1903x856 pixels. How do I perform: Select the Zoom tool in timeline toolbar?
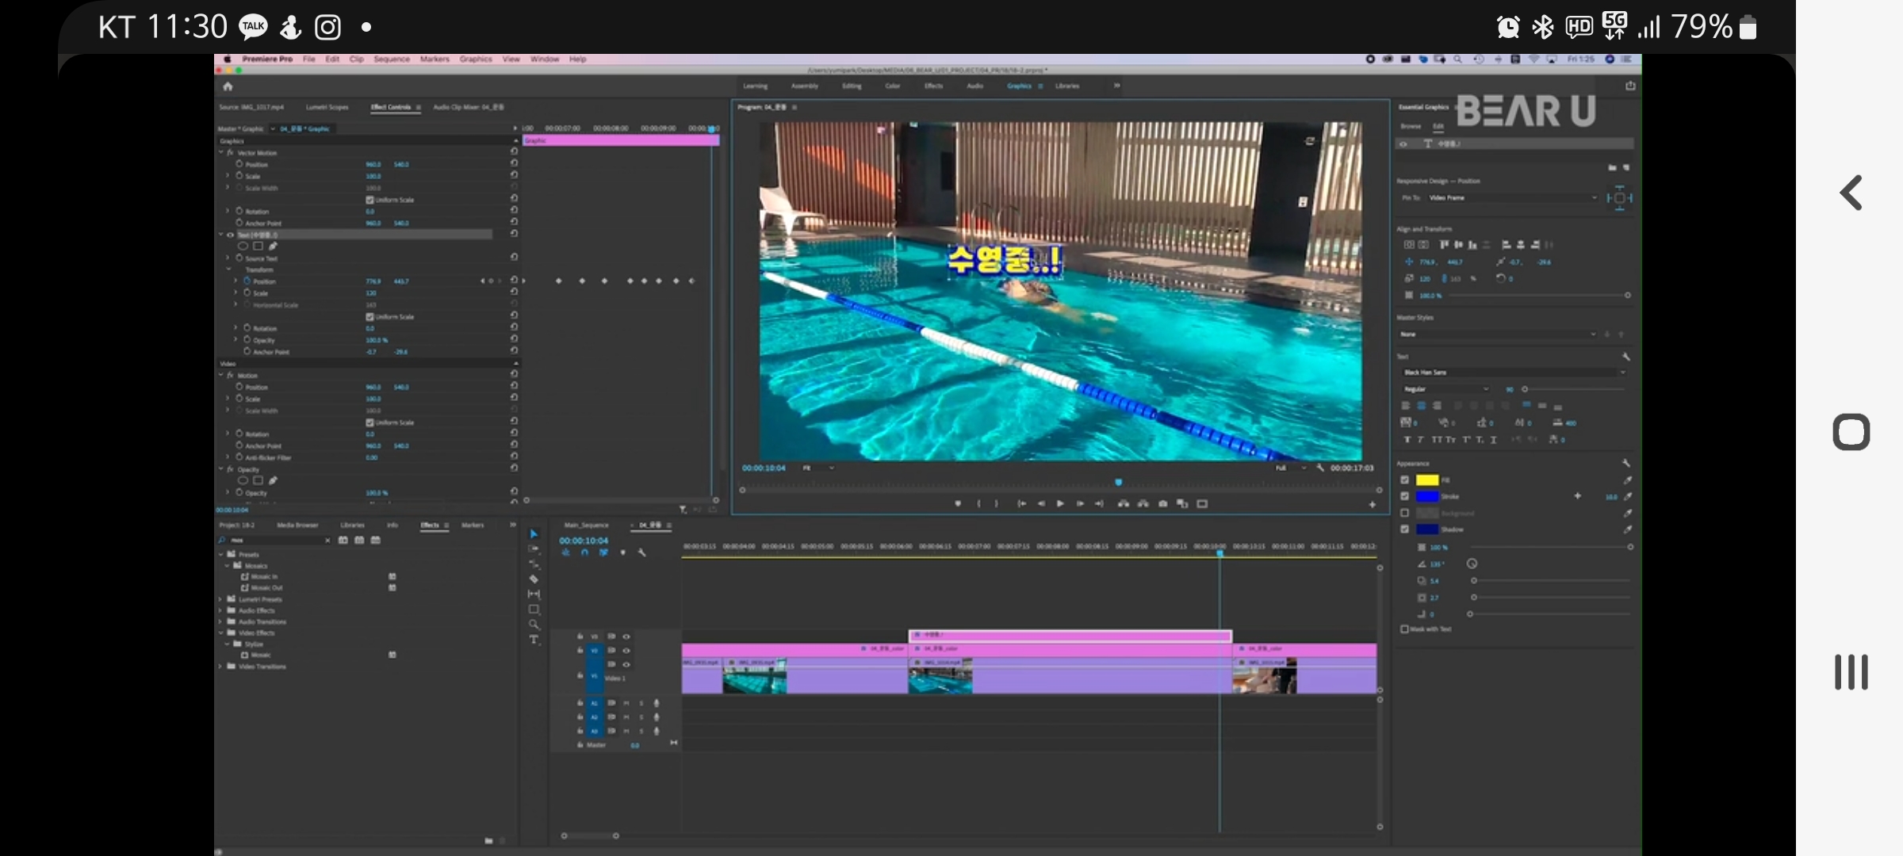click(534, 625)
